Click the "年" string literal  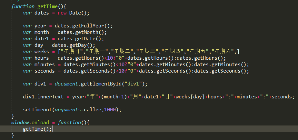[93, 97]
